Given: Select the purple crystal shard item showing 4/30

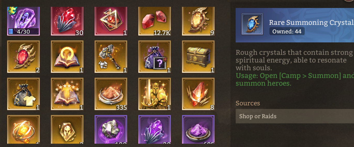Looking at the screenshot, I should (x=23, y=21).
